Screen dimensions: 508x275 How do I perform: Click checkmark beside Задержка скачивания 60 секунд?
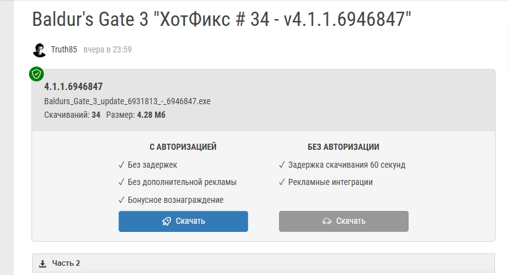(x=282, y=165)
